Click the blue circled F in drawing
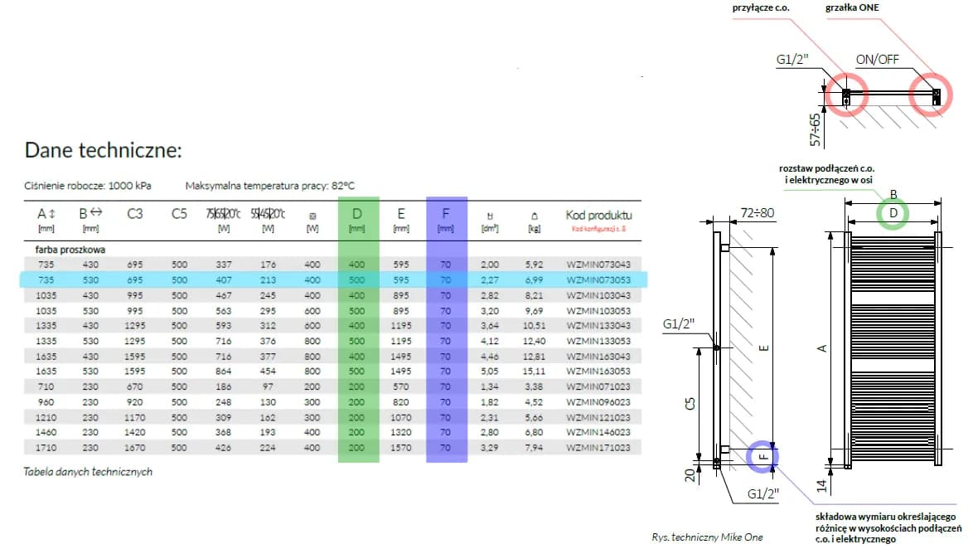973x549 pixels. point(763,455)
